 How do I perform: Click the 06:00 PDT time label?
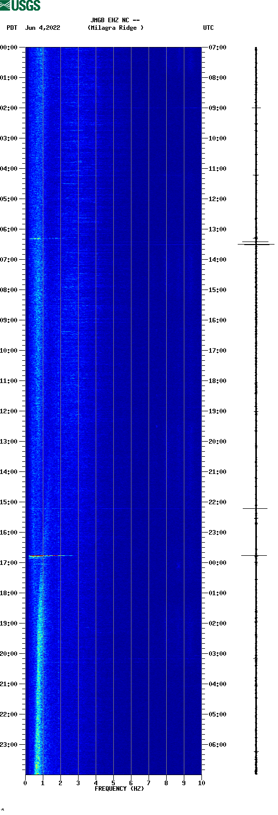tap(9, 229)
